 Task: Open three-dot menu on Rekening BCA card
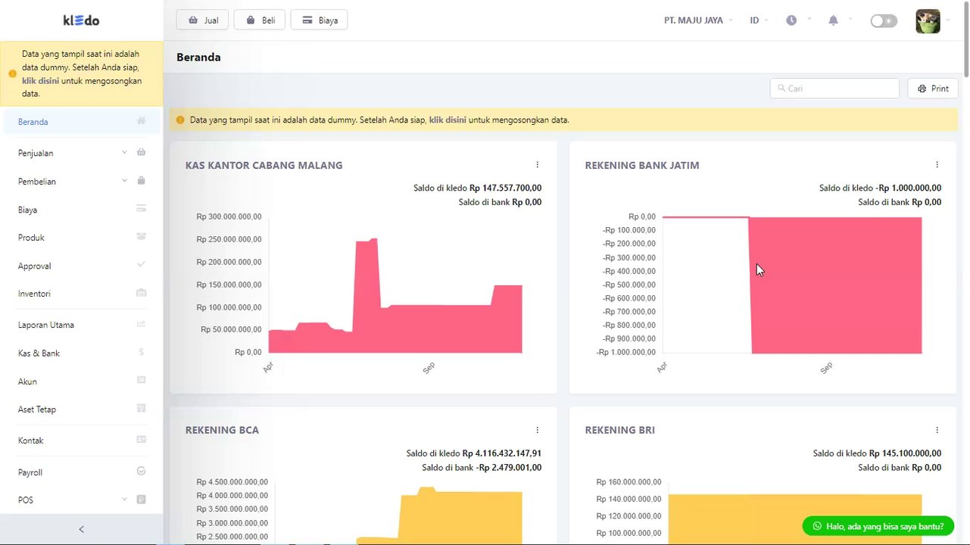[x=537, y=430]
